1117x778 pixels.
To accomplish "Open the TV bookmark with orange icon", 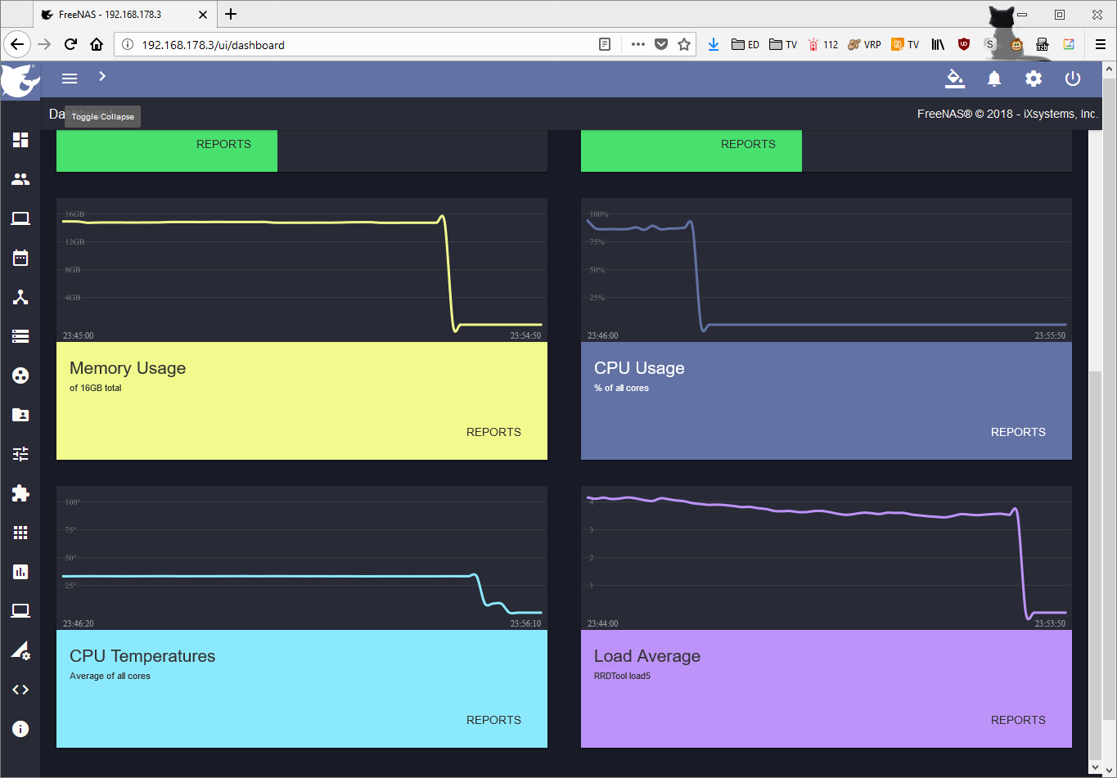I will tap(906, 44).
